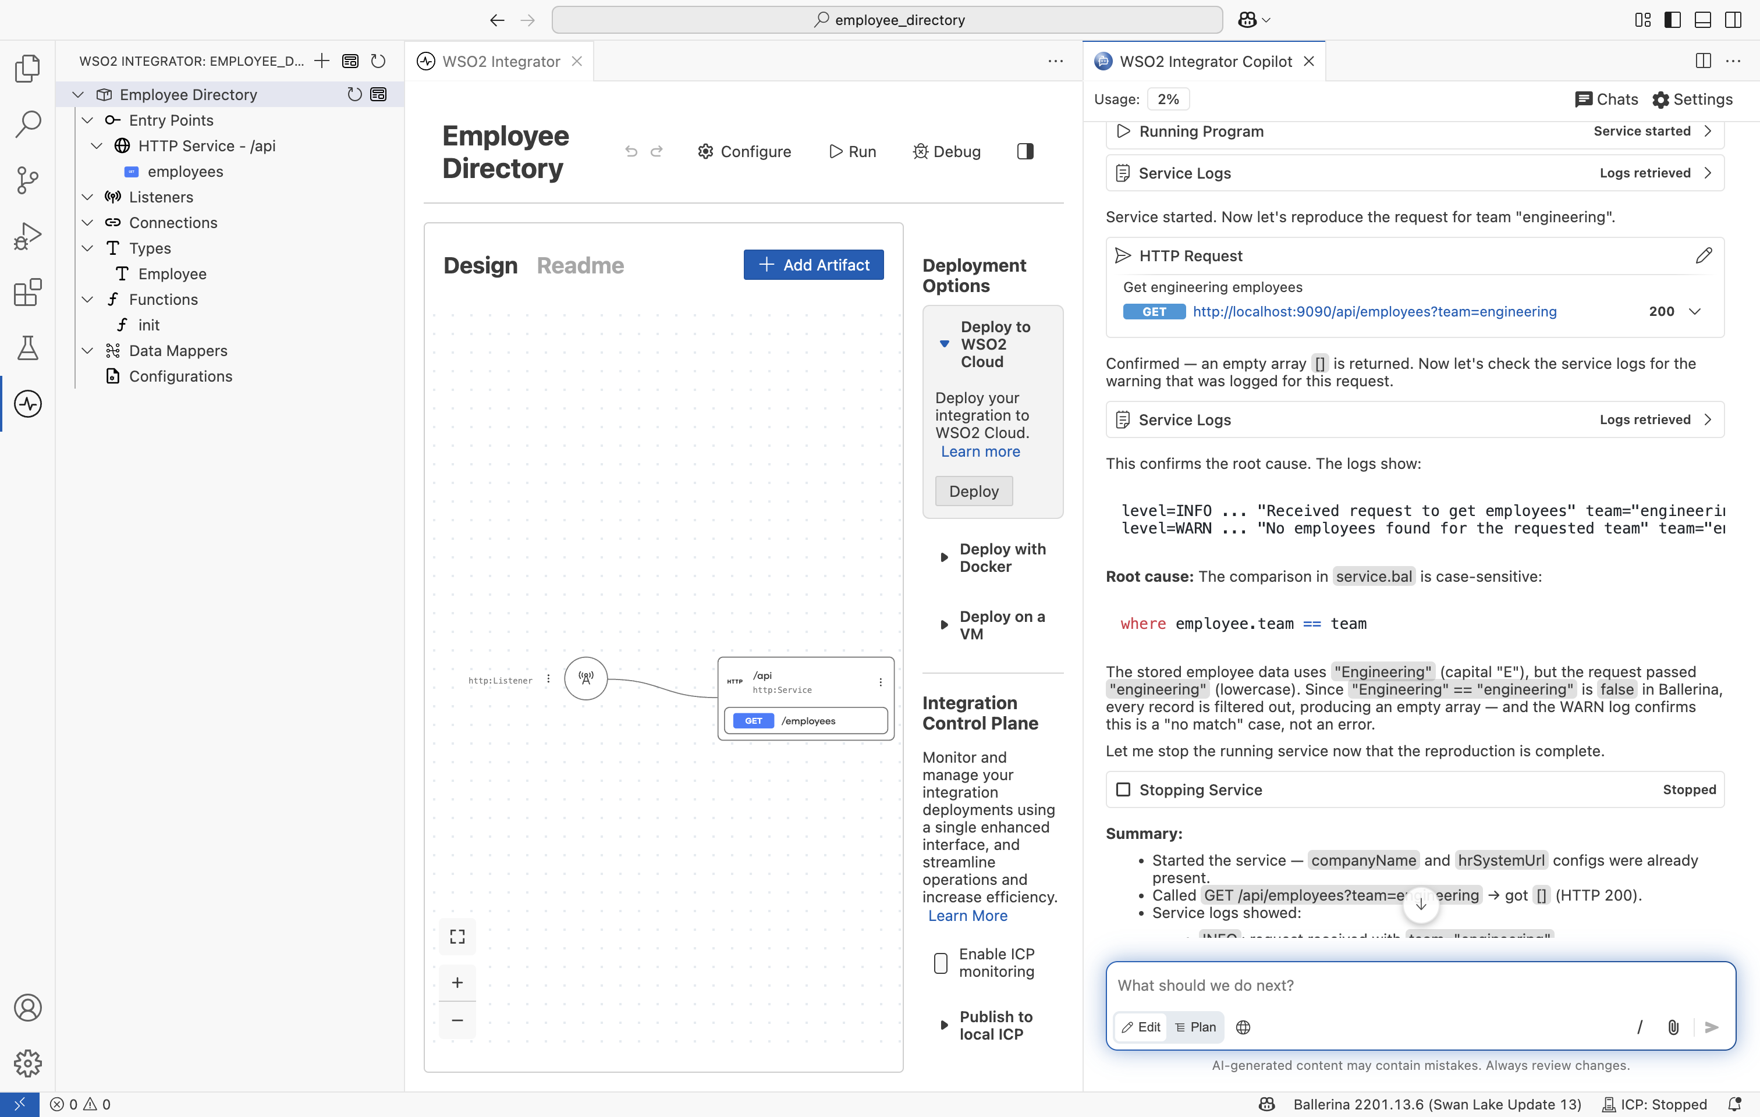
Task: Select the WSO2 Integrator Copilot tab
Action: click(1205, 61)
